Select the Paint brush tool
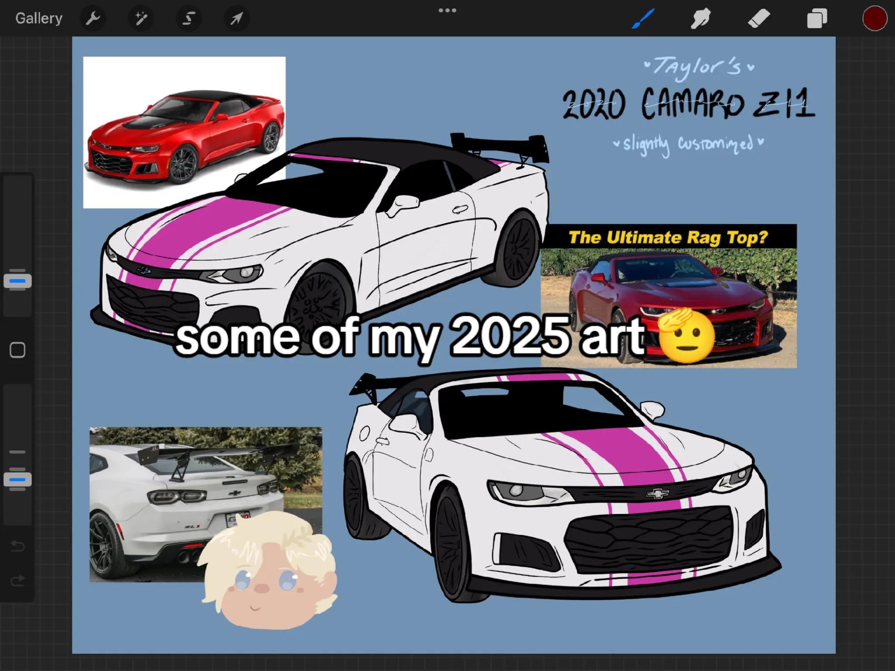The height and width of the screenshot is (671, 895). [x=643, y=18]
